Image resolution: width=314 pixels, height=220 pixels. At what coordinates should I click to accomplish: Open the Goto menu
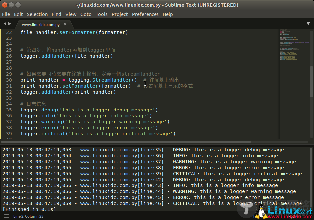click(86, 14)
